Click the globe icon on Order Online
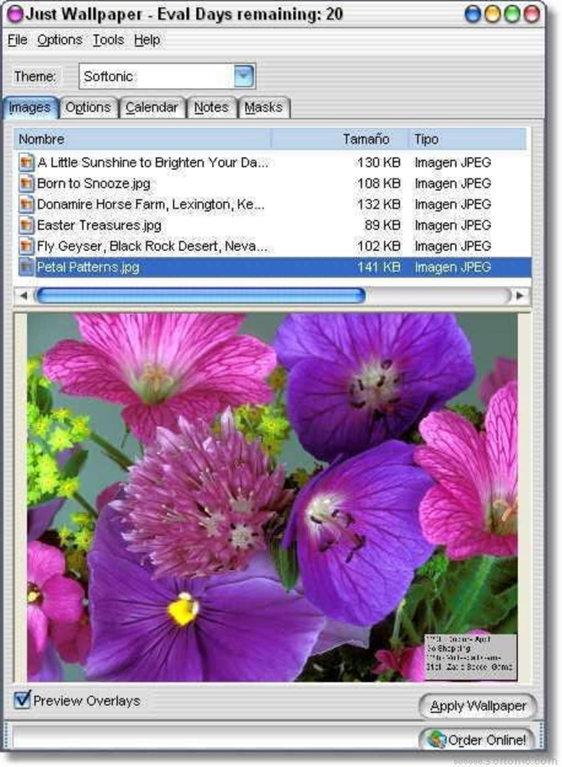 [x=436, y=739]
